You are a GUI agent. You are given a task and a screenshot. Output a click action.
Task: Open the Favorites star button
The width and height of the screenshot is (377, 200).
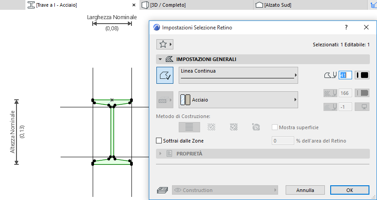point(165,44)
